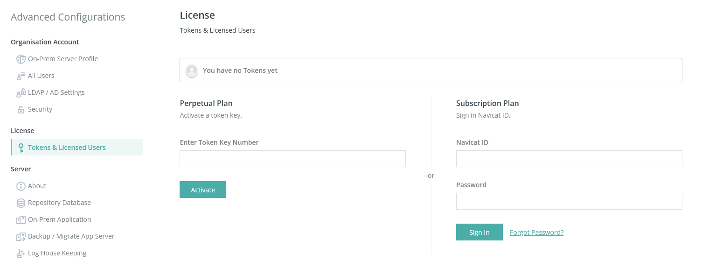This screenshot has height=268, width=709.
Task: Focus the Password input field
Action: (x=569, y=201)
